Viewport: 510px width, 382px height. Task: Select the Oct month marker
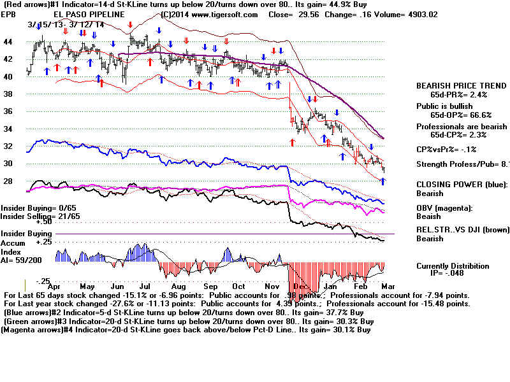click(x=238, y=286)
